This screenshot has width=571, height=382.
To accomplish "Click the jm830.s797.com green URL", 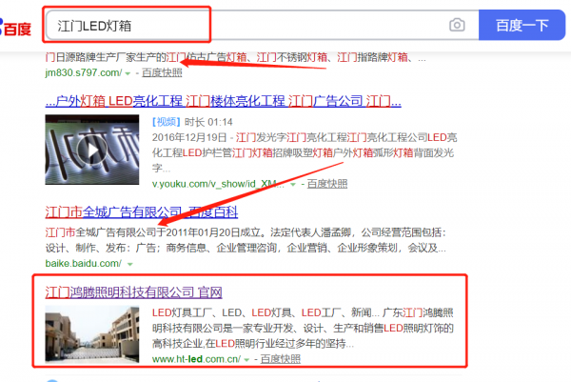I will point(84,73).
